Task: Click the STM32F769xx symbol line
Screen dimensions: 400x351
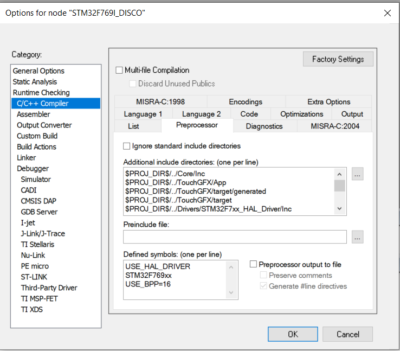Action: pyautogui.click(x=149, y=276)
